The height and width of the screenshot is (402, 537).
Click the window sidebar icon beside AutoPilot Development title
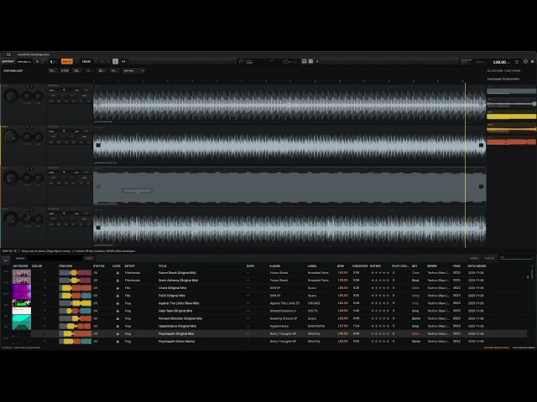tap(8, 54)
